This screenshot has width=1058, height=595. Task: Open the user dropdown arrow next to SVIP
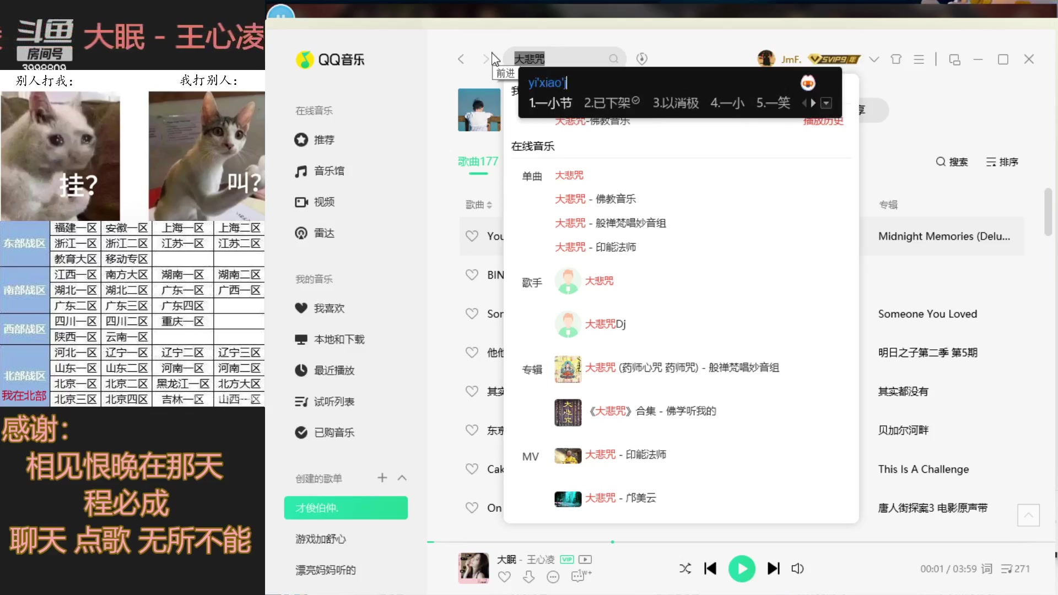click(874, 59)
